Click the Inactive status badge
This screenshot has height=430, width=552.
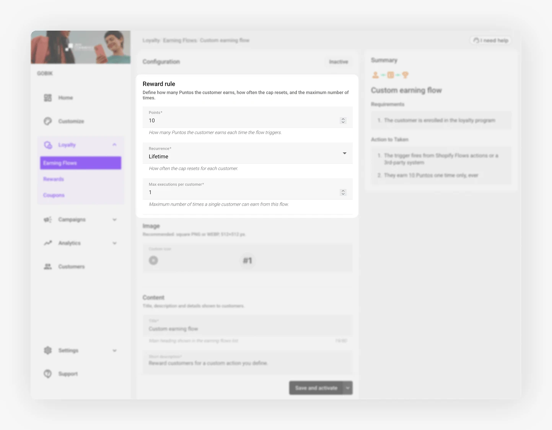339,62
